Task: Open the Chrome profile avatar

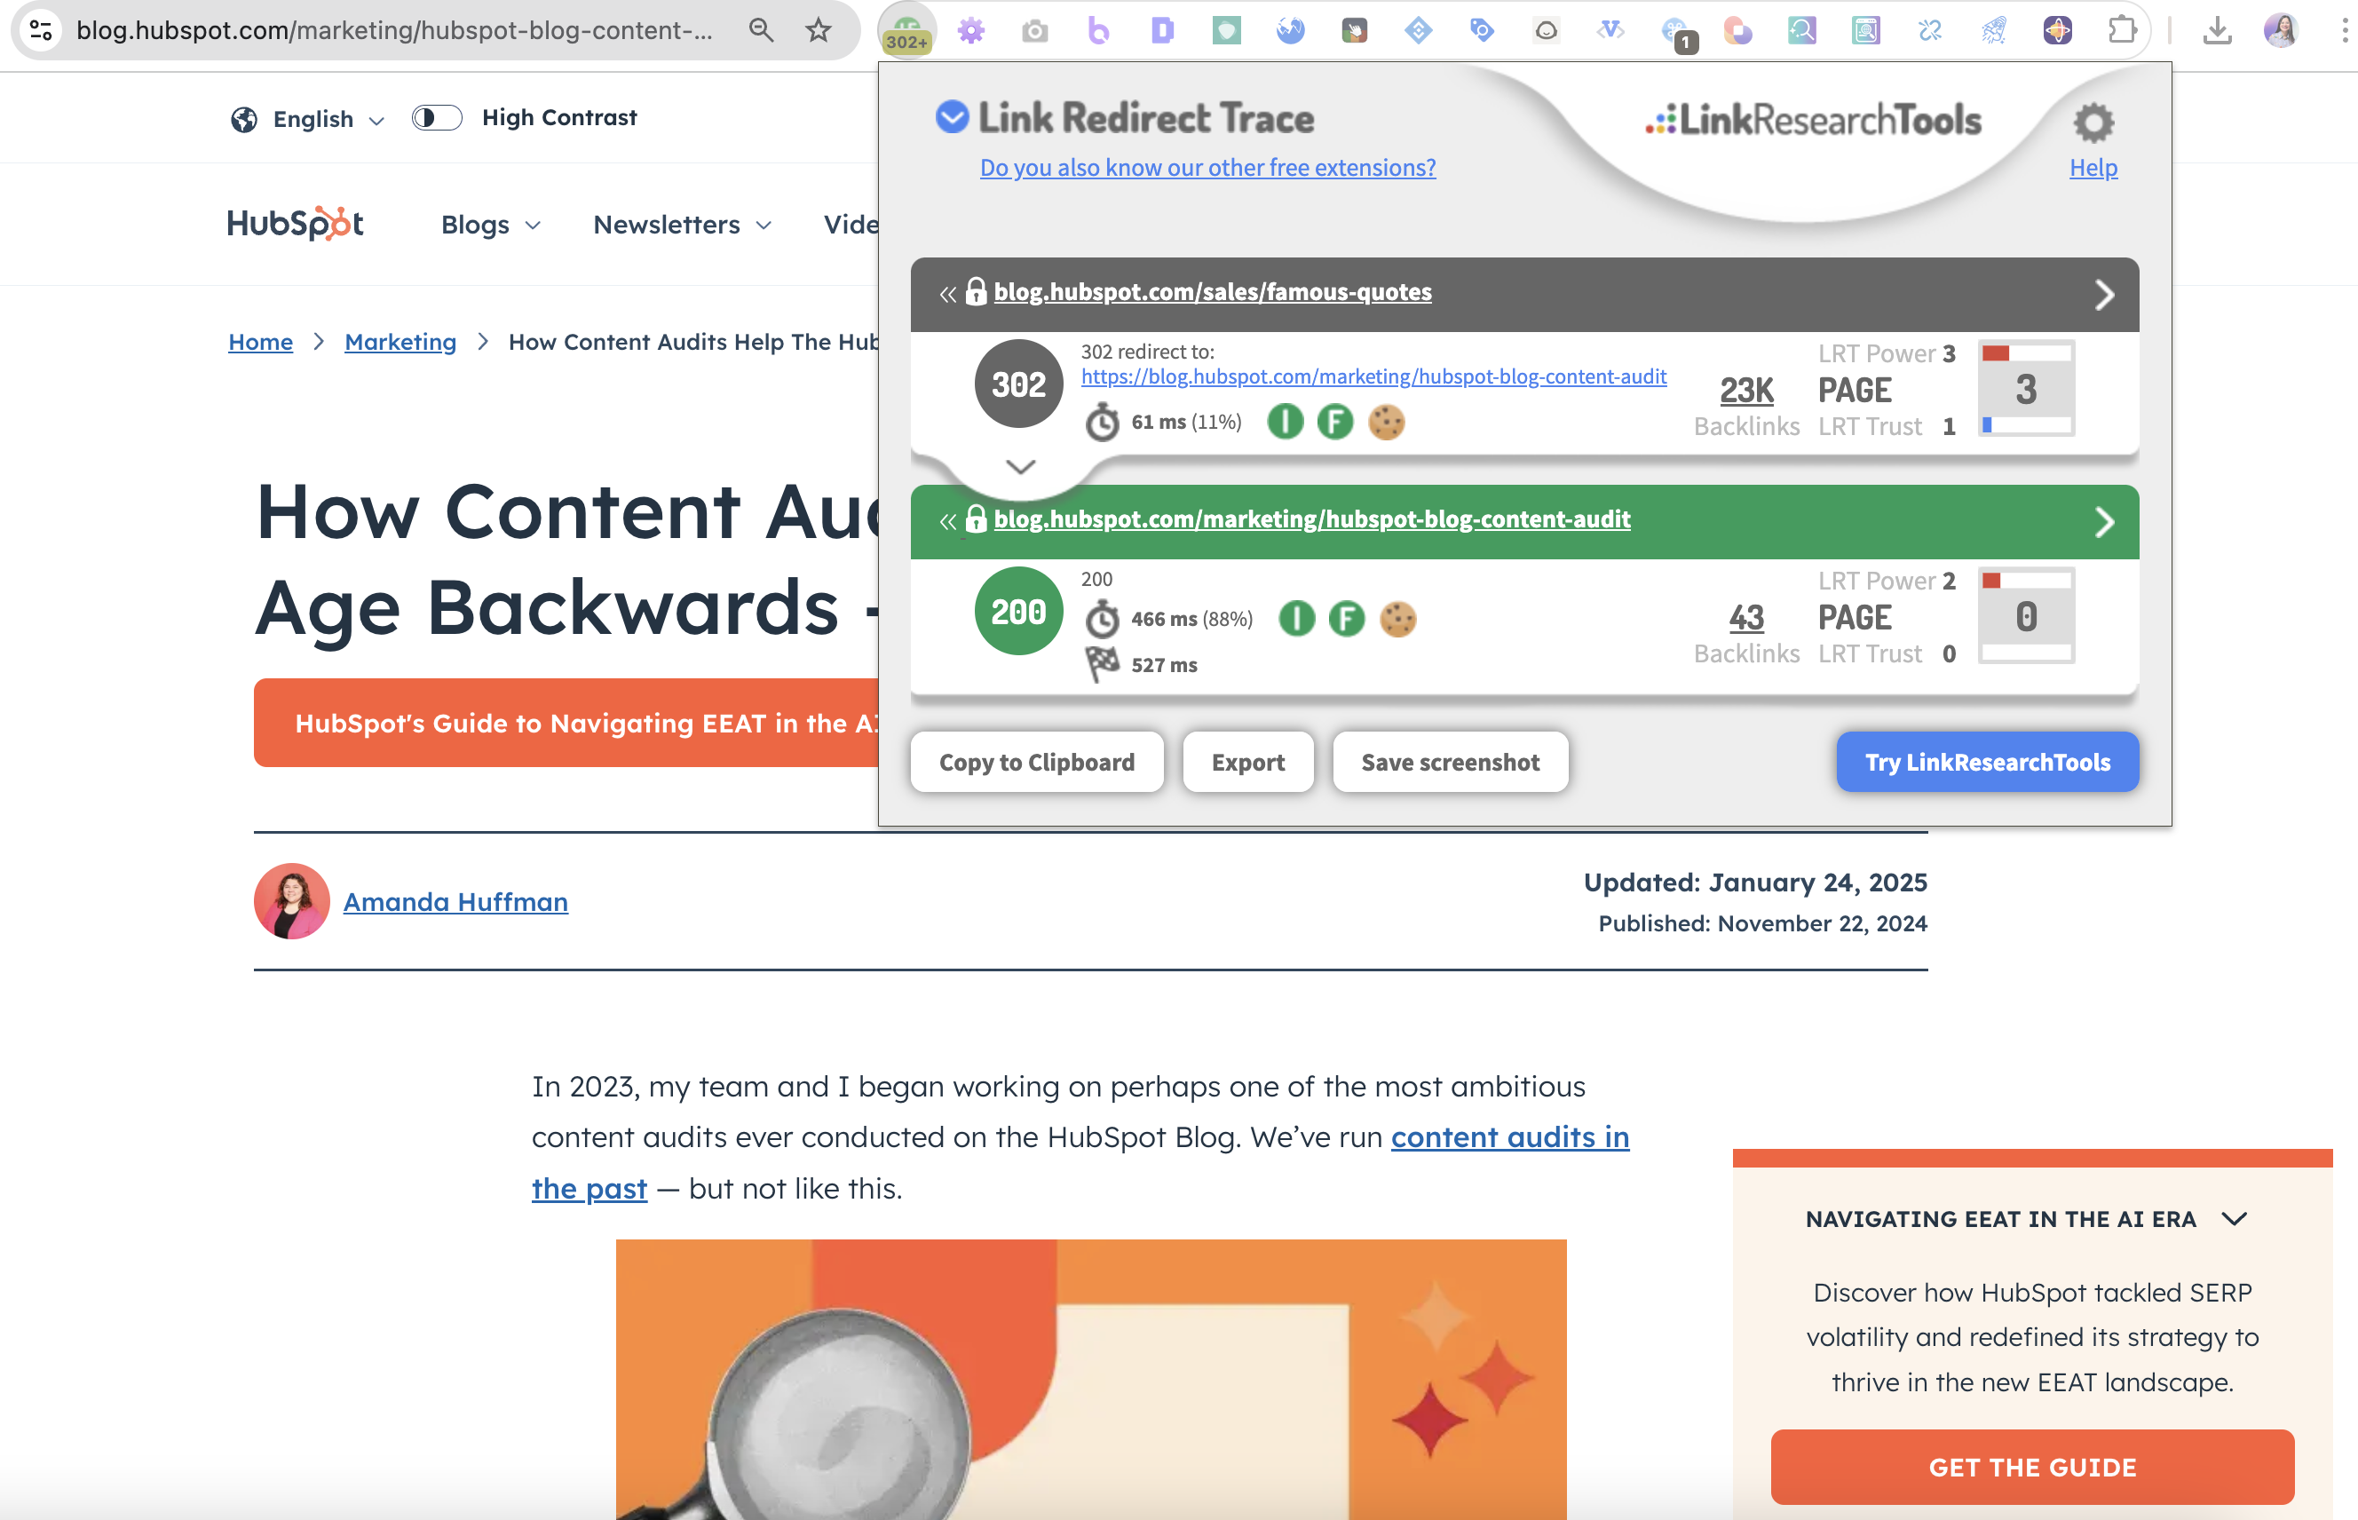Action: [2281, 30]
